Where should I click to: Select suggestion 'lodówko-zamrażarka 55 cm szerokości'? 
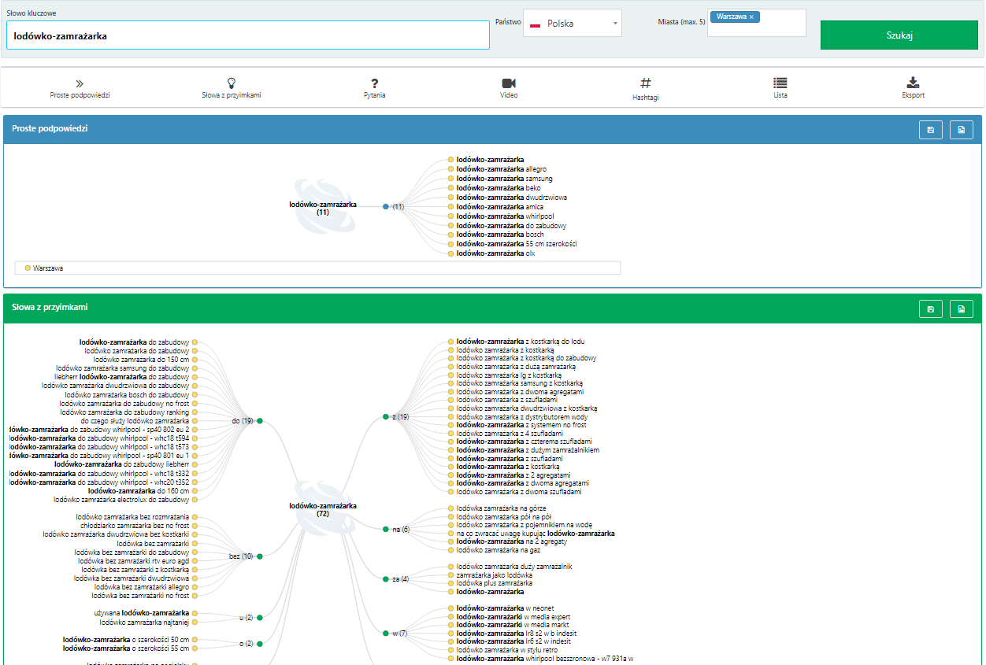point(517,244)
